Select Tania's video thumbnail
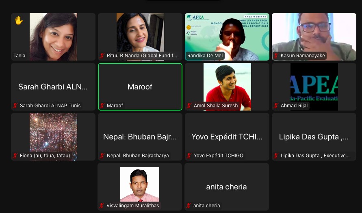The width and height of the screenshot is (362, 213). coord(53,37)
